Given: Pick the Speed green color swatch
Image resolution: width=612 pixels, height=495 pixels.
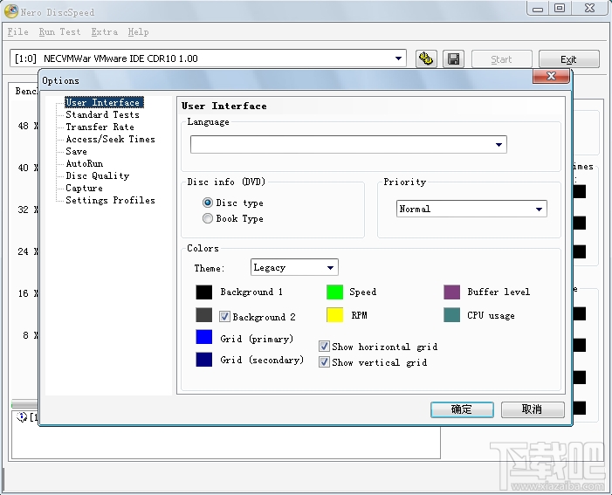Looking at the screenshot, I should click(x=334, y=292).
